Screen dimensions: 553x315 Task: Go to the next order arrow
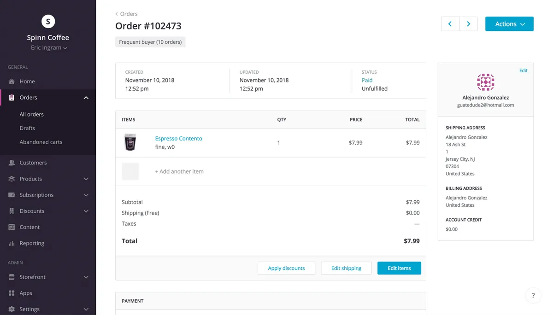pos(468,24)
